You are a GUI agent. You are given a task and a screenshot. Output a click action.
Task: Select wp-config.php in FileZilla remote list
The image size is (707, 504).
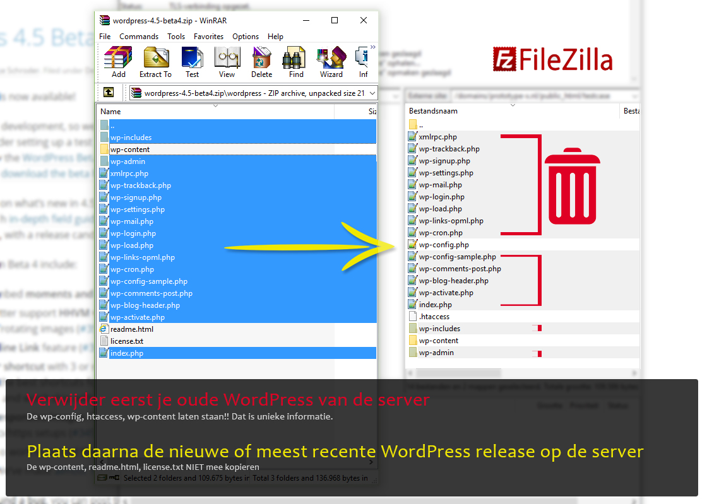pos(523,245)
